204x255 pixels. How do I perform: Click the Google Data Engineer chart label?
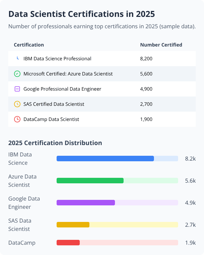point(24,203)
